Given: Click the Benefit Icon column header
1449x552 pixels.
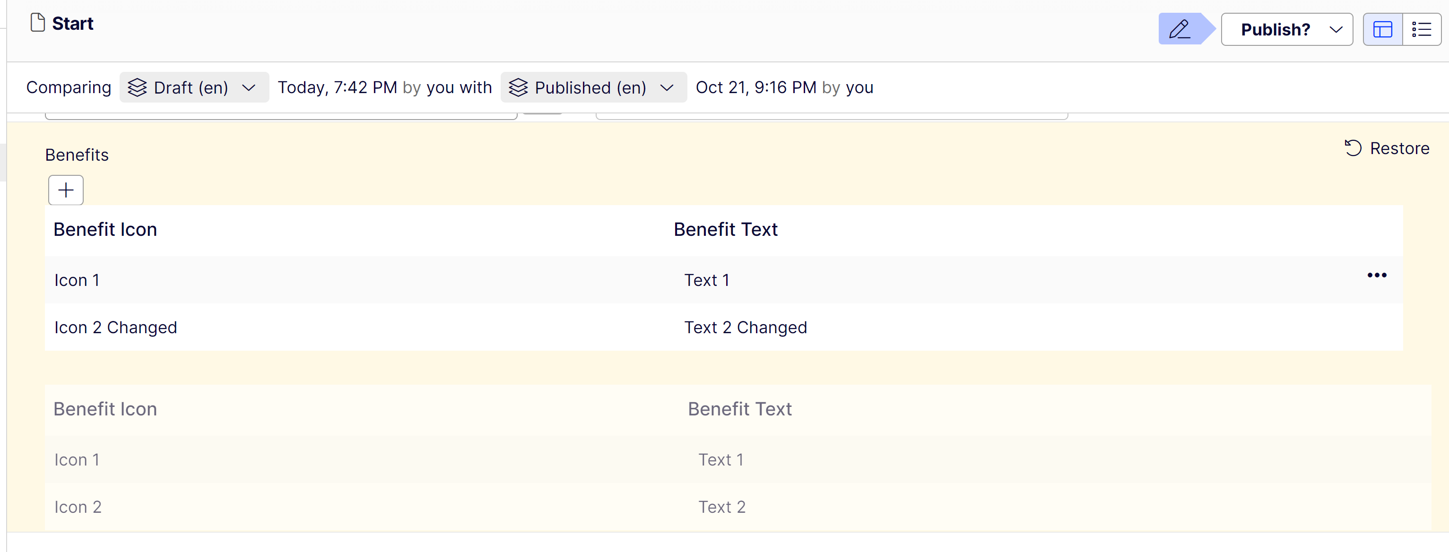Looking at the screenshot, I should 105,229.
